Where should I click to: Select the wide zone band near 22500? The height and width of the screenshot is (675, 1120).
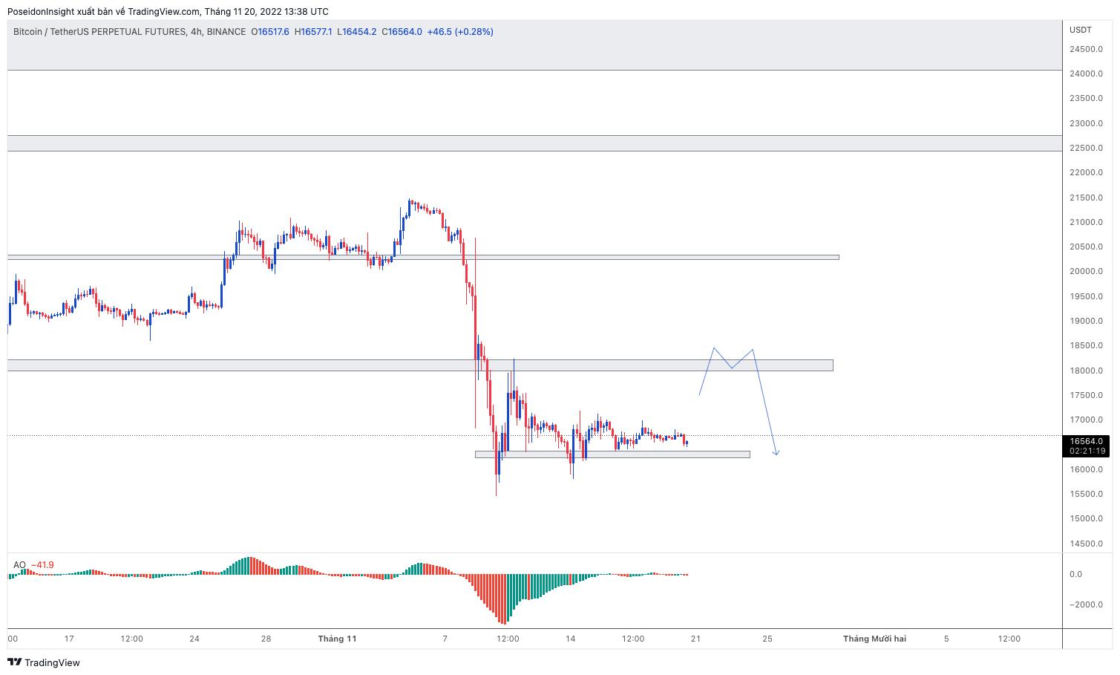(534, 143)
